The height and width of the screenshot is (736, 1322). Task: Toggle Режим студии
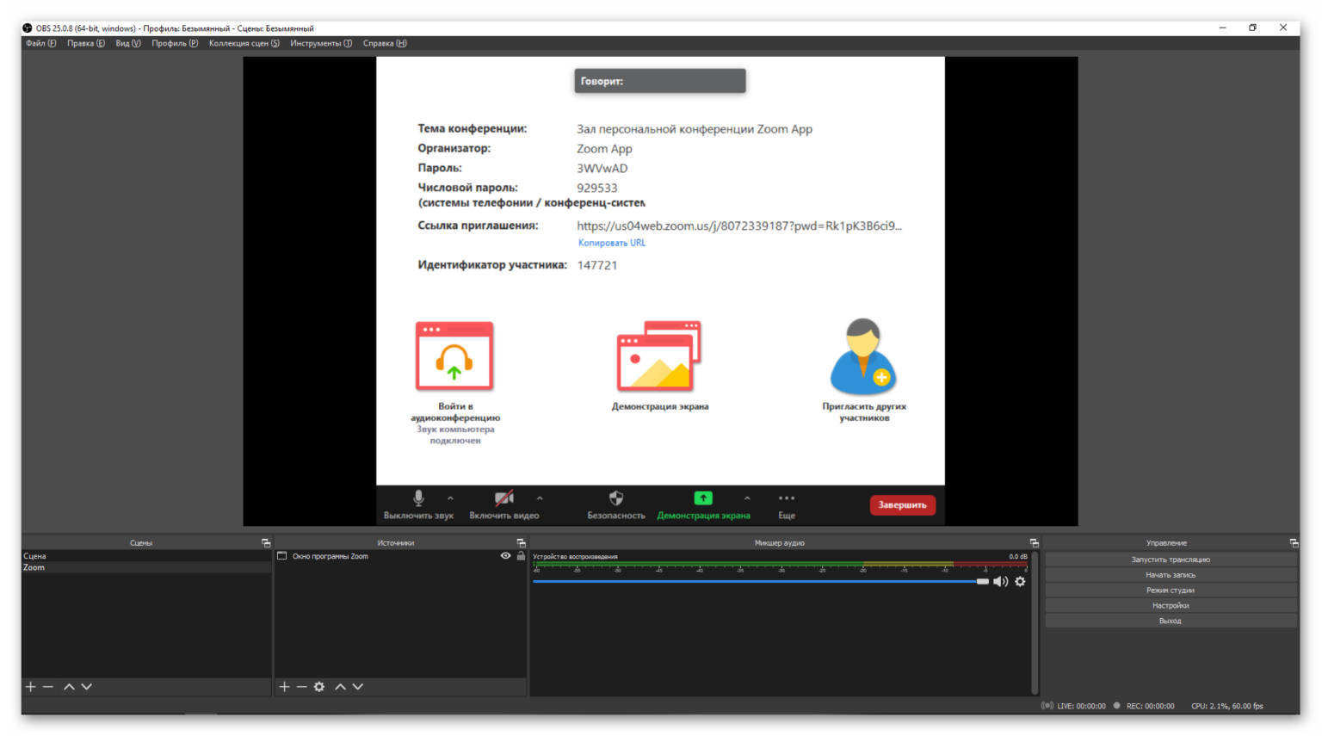pos(1171,591)
